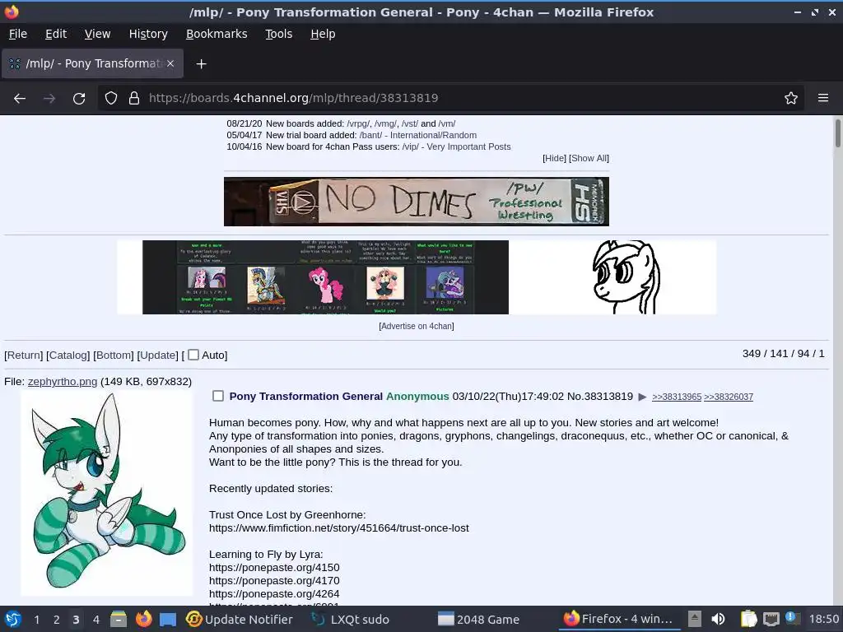Open the Firefox hamburger application menu

[x=822, y=99]
